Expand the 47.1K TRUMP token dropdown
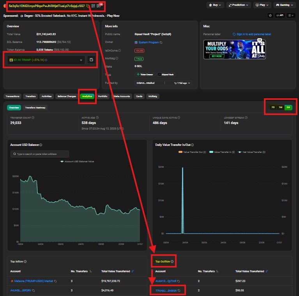Image resolution: width=299 pixels, height=296 pixels. pos(46,60)
